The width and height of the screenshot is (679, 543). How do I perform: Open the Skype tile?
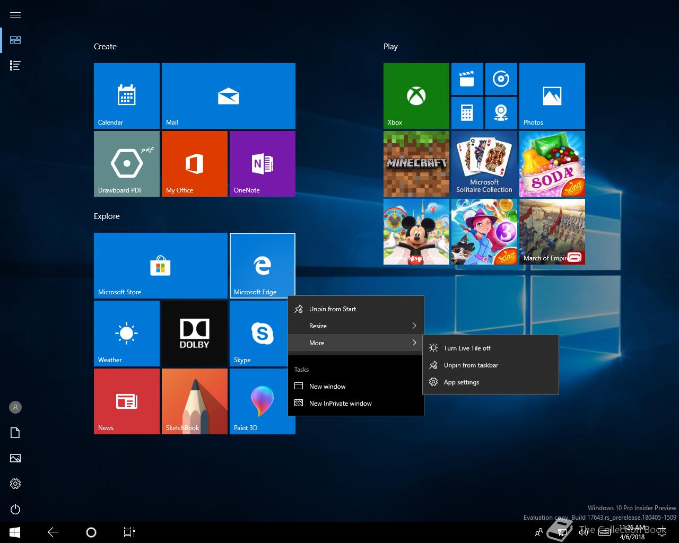[259, 334]
